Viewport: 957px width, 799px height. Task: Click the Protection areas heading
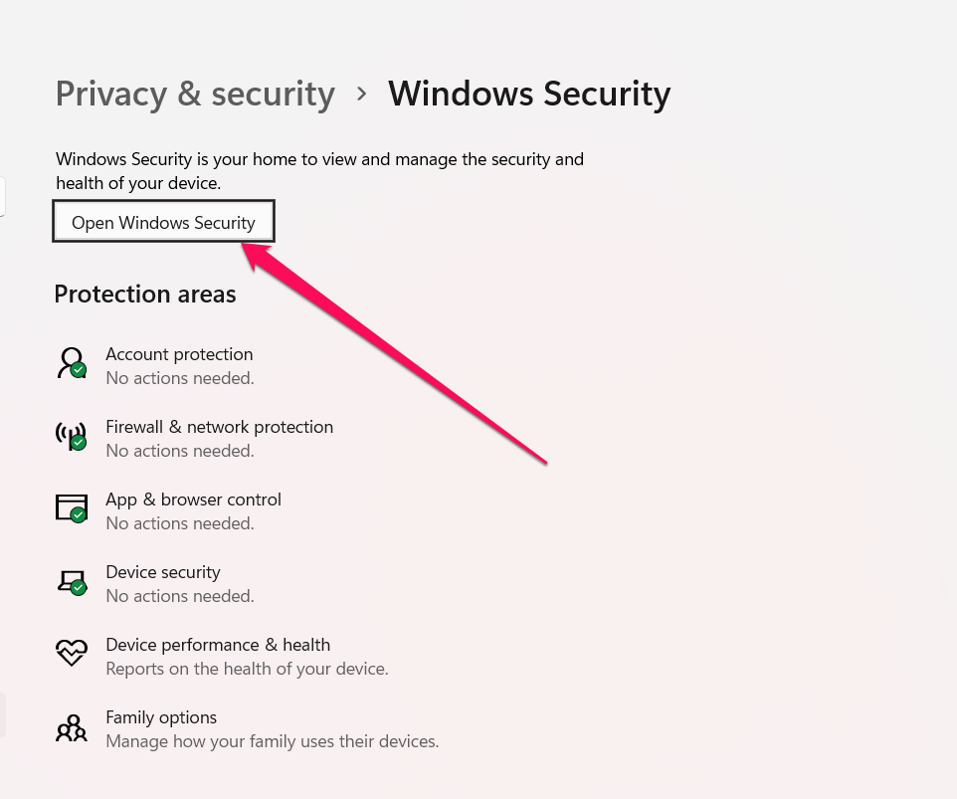145,295
